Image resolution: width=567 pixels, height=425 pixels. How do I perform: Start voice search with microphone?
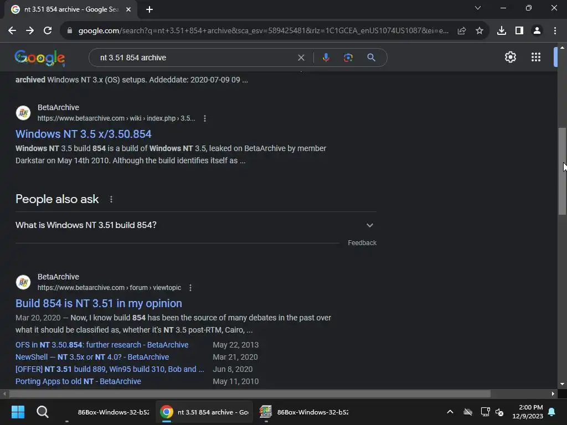point(326,58)
